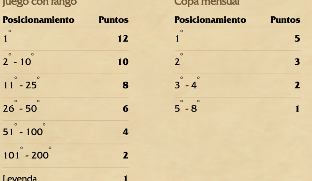Click the monthly cup Puntos column header

point(286,20)
